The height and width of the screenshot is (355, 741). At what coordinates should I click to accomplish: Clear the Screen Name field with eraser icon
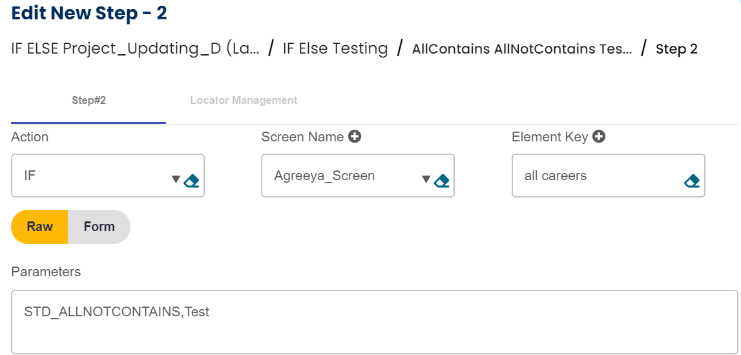click(x=441, y=181)
